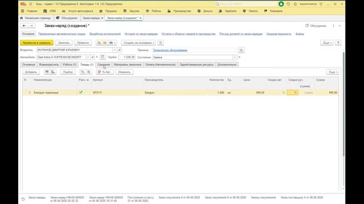Open the three-dot form options icon
The width and height of the screenshot is (364, 204).
pyautogui.click(x=333, y=26)
